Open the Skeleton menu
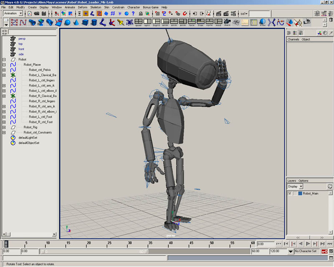This screenshot has width=334, height=267. point(96,7)
